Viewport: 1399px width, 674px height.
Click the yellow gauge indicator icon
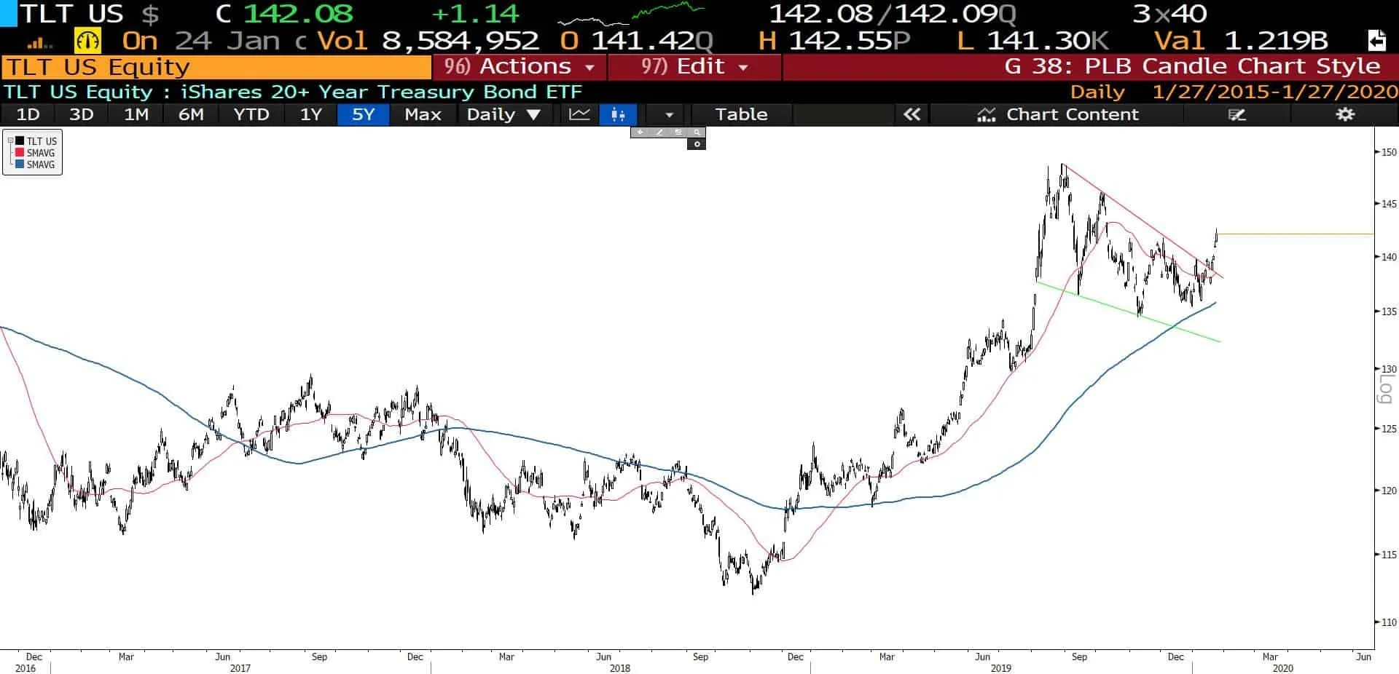point(88,40)
